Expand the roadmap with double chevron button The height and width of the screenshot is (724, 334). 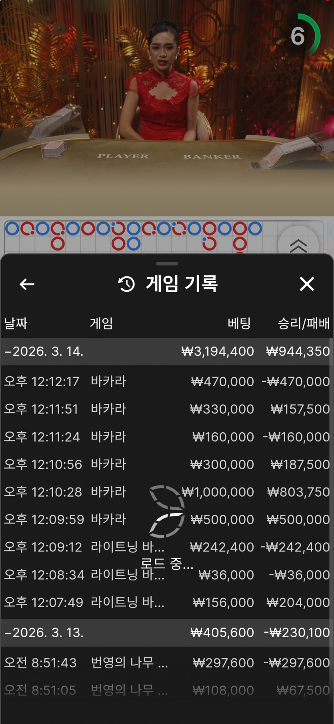pyautogui.click(x=298, y=245)
